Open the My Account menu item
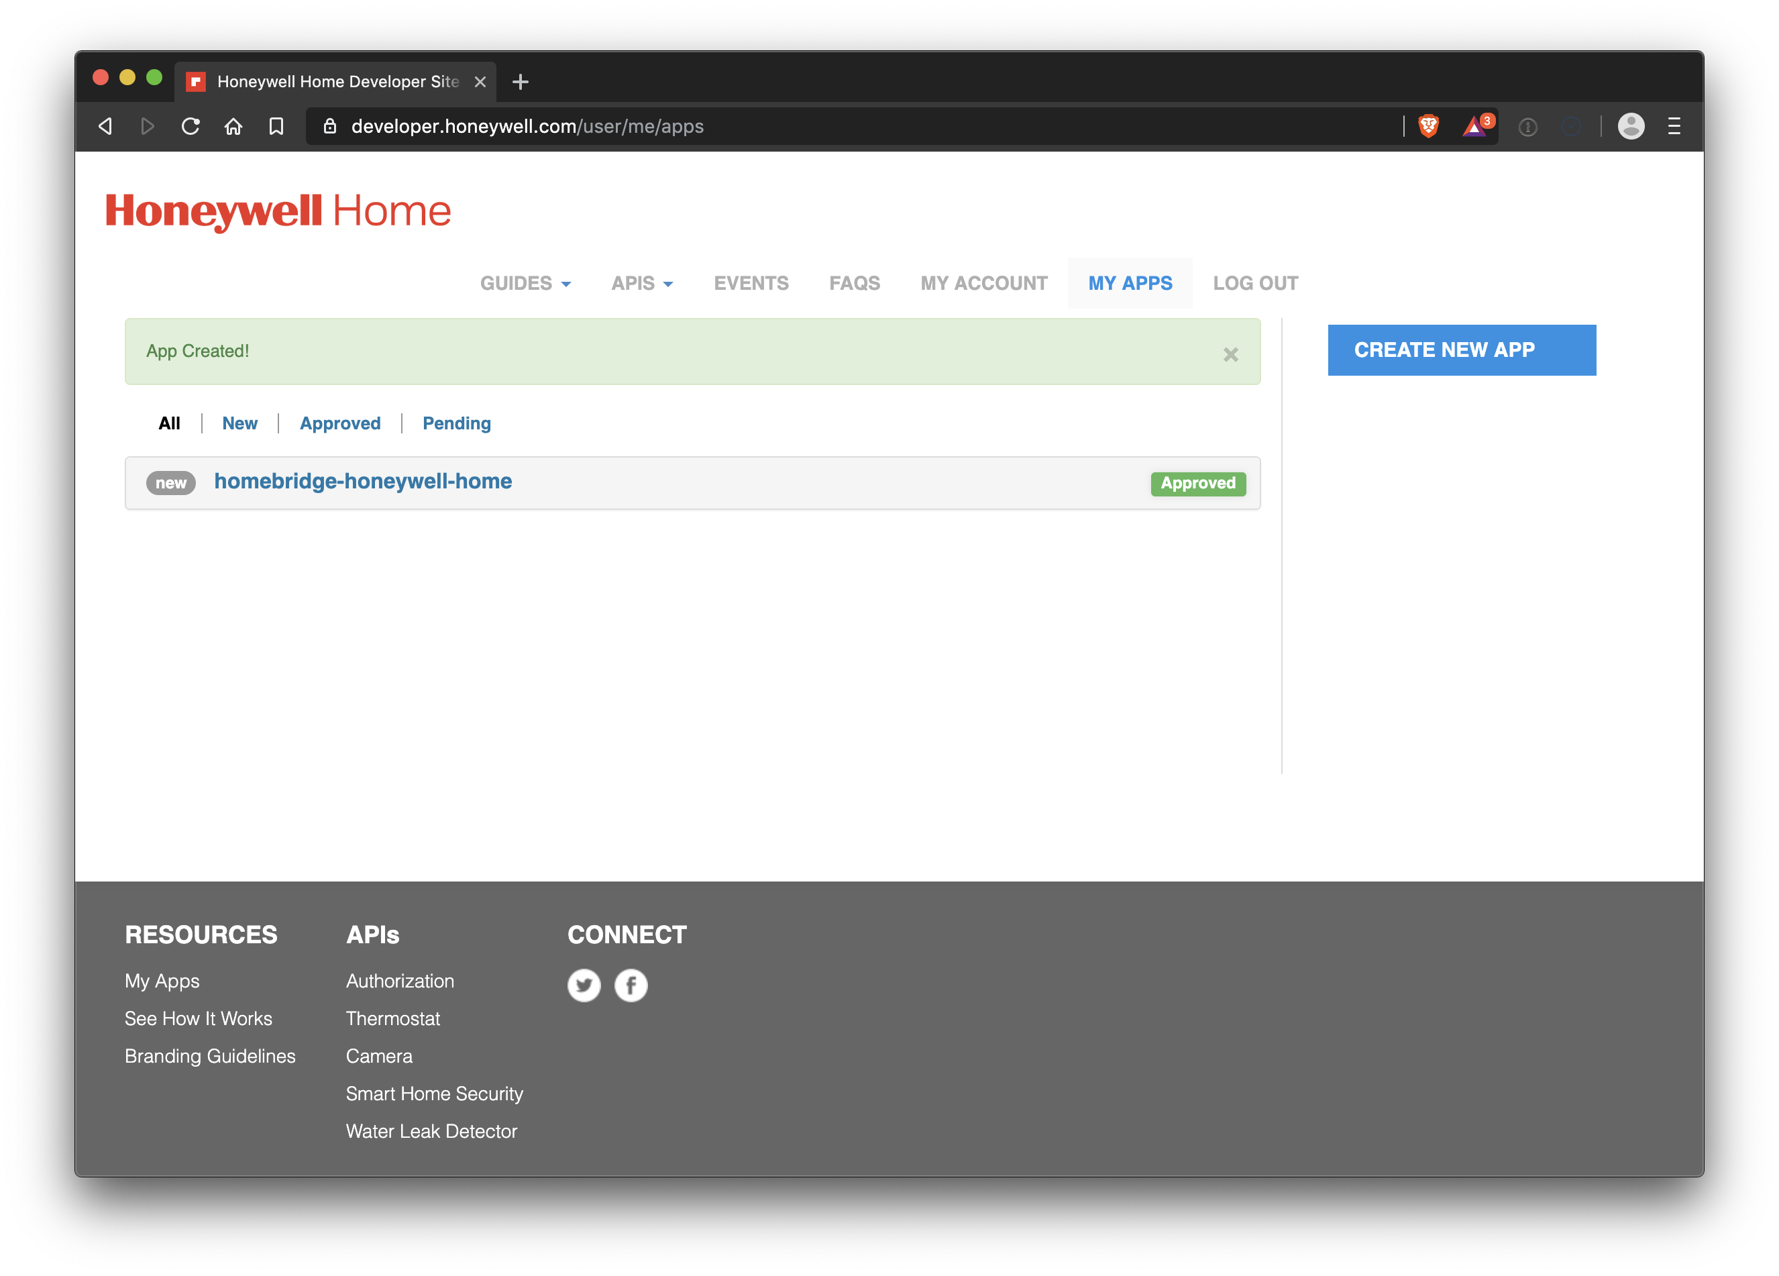Image resolution: width=1779 pixels, height=1276 pixels. (983, 283)
